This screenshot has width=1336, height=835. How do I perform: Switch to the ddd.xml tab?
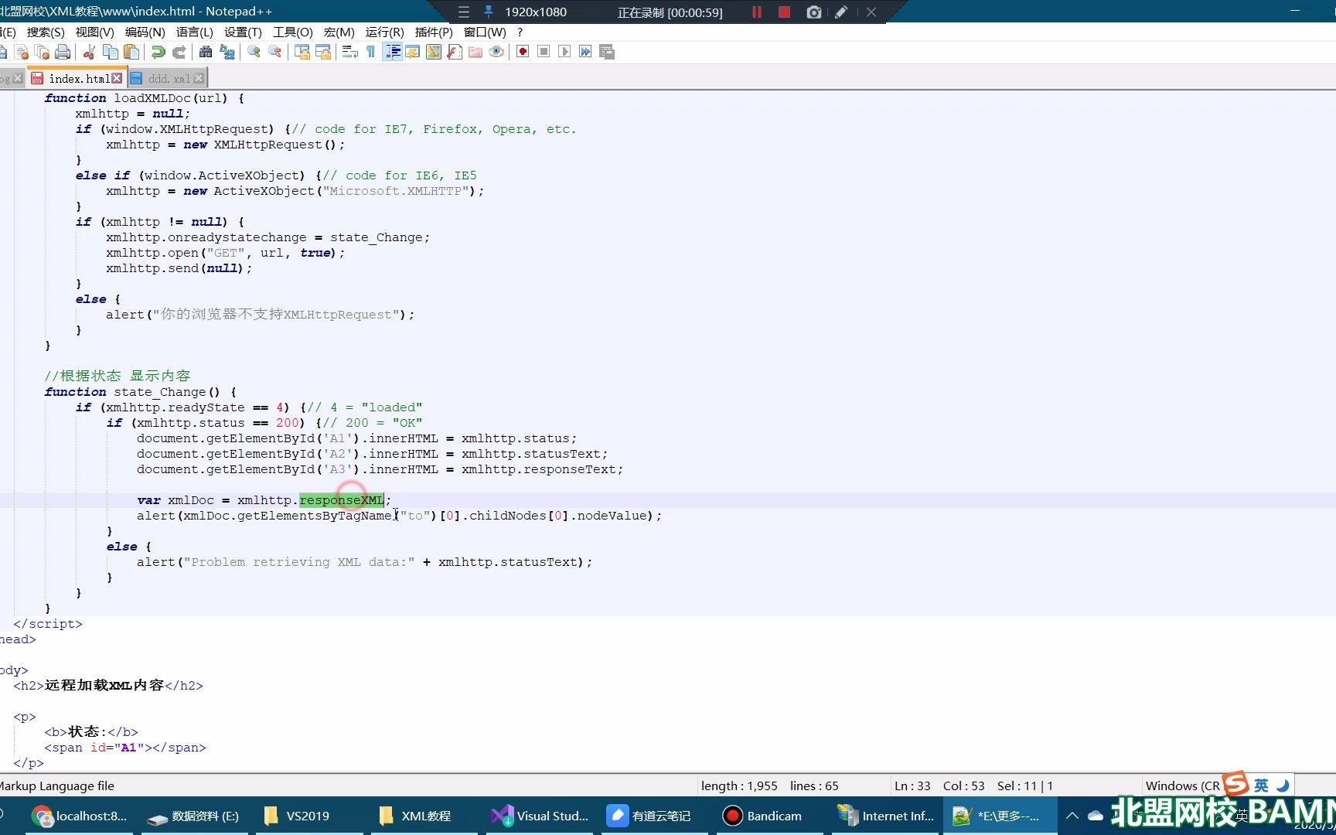pos(166,78)
